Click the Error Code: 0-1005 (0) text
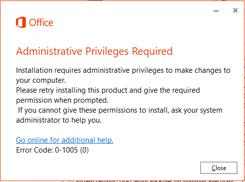Screen dimensions: 245x182 click(52, 150)
